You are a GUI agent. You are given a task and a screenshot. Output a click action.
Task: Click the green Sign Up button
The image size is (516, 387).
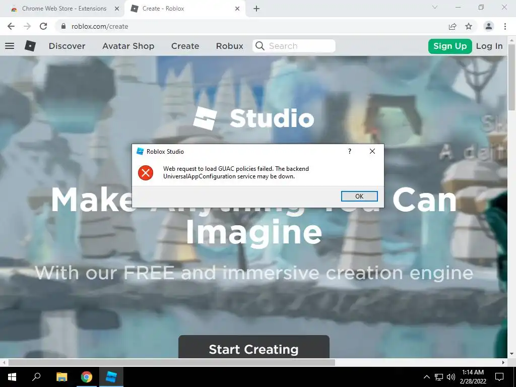[x=450, y=46]
